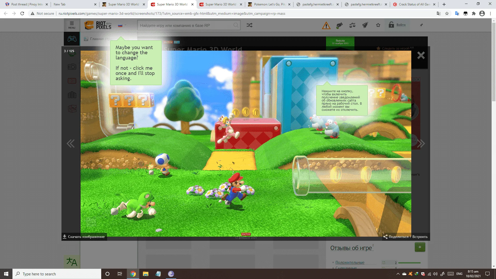Open Google Translate icon in address bar

(439, 13)
